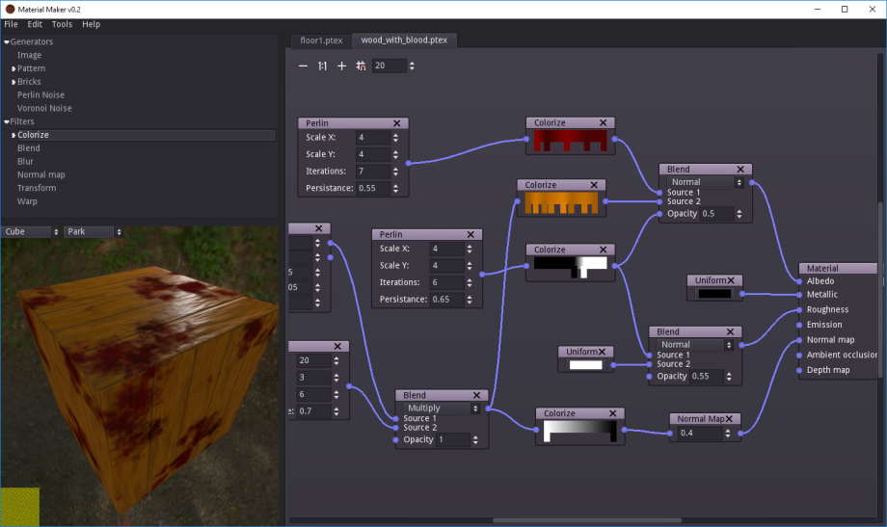The width and height of the screenshot is (887, 527).
Task: Reset graph zoom with 1:1 icon
Action: point(322,66)
